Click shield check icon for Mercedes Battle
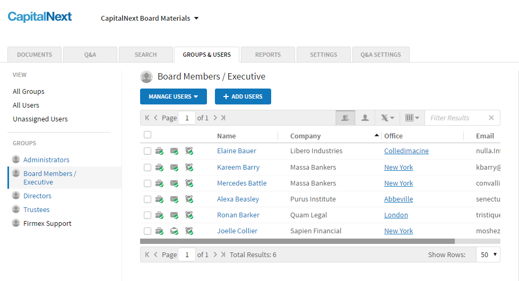The height and width of the screenshot is (281, 519). coord(189,183)
